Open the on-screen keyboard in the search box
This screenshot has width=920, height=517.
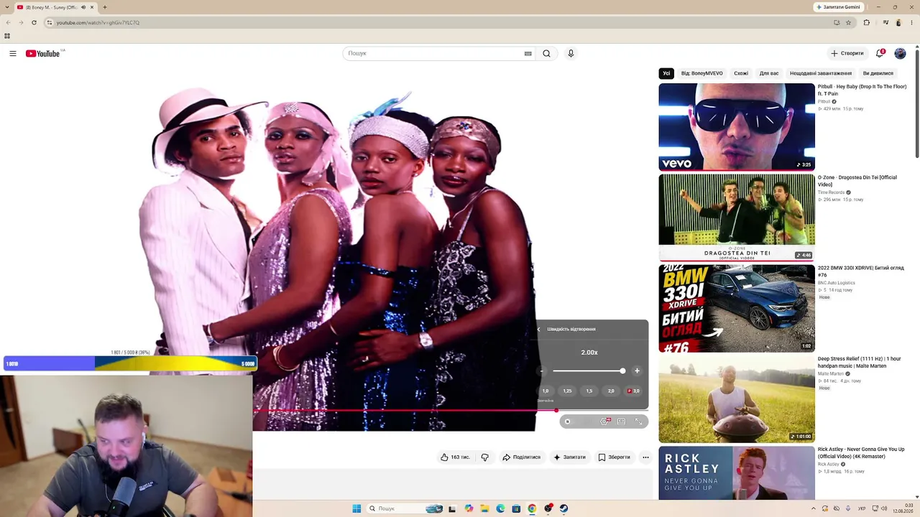pyautogui.click(x=528, y=53)
